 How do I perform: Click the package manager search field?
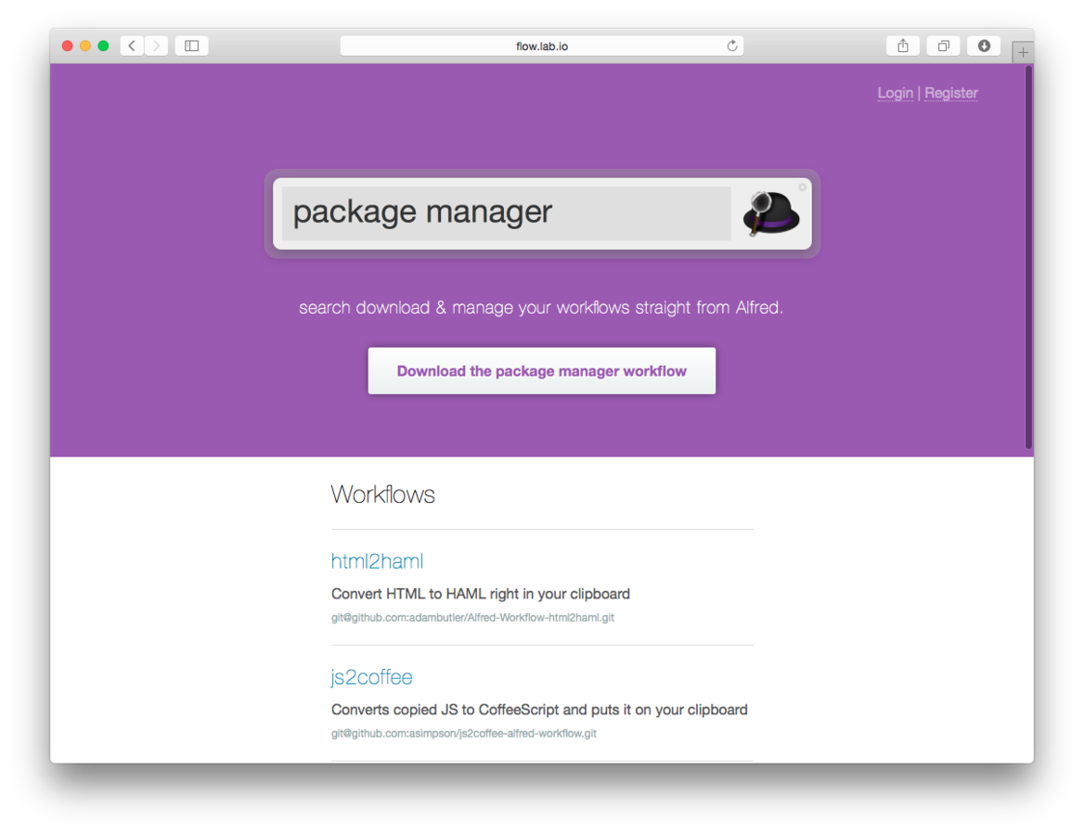click(x=506, y=212)
